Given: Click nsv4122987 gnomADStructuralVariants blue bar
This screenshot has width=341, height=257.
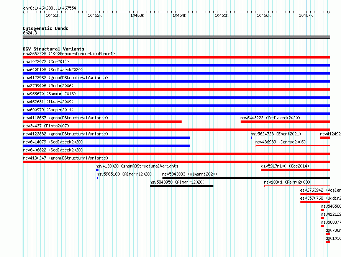Looking at the screenshot, I should 176,81.
